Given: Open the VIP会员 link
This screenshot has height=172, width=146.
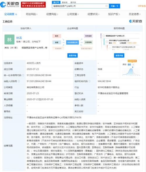Looking at the screenshot, I should (x=142, y=6).
